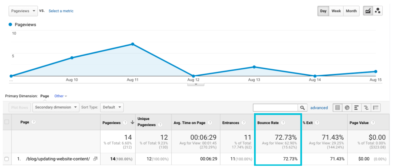The height and width of the screenshot is (167, 393).
Task: Click the Select a metric link
Action: (61, 11)
